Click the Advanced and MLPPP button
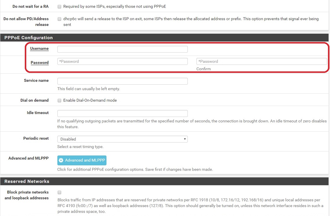 82,160
